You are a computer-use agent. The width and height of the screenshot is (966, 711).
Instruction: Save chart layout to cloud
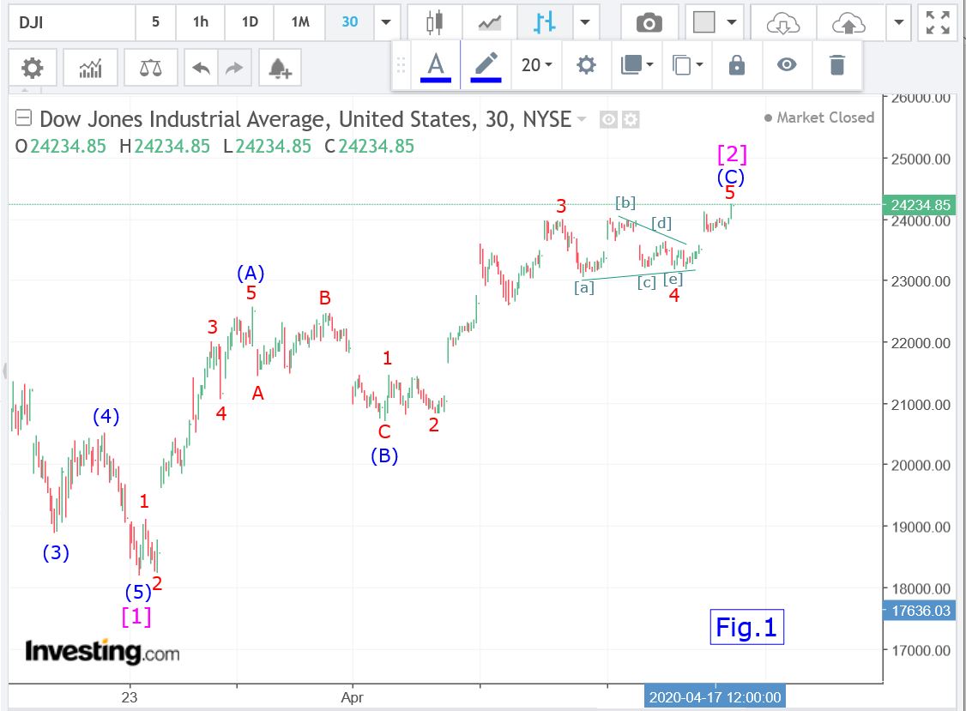pos(848,23)
